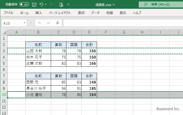Switch to the 数式 ribbon tab
The width and height of the screenshot is (183, 115).
[81, 13]
